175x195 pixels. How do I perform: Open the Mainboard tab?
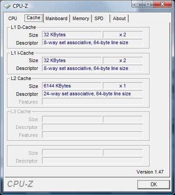pos(56,18)
